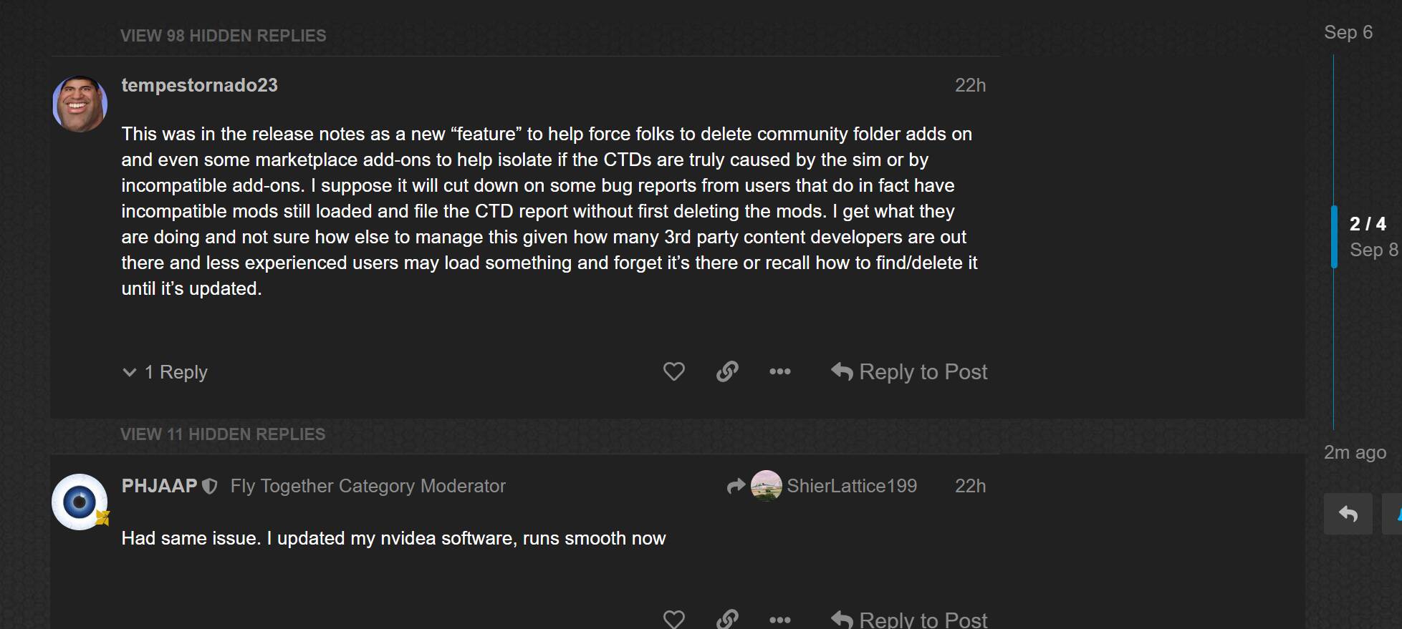The height and width of the screenshot is (629, 1402).
Task: Jump to Sep 6 on timeline
Action: click(1348, 32)
